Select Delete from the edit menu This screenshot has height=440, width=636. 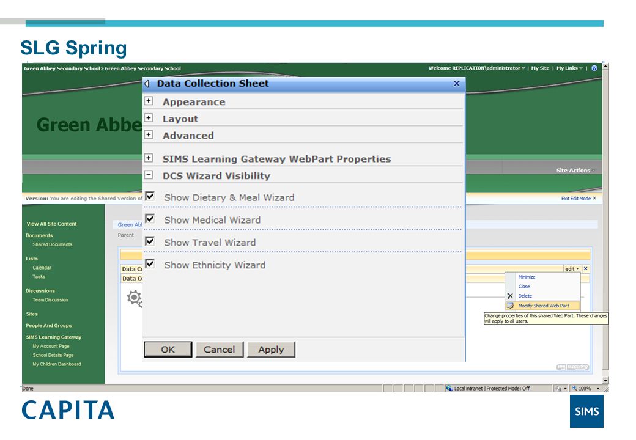(525, 296)
